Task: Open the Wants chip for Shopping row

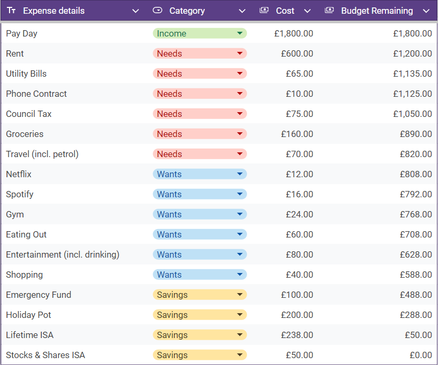Action: click(x=199, y=275)
